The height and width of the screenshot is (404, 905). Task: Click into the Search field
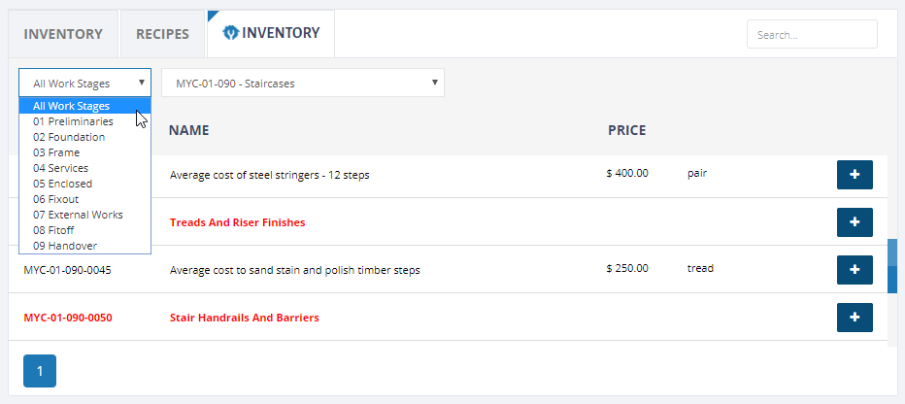tap(812, 35)
